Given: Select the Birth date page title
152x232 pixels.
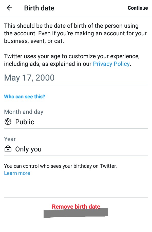Looking at the screenshot, I should tap(39, 8).
